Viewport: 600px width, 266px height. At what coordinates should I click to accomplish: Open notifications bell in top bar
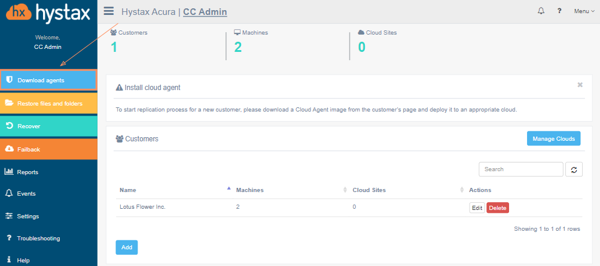541,11
